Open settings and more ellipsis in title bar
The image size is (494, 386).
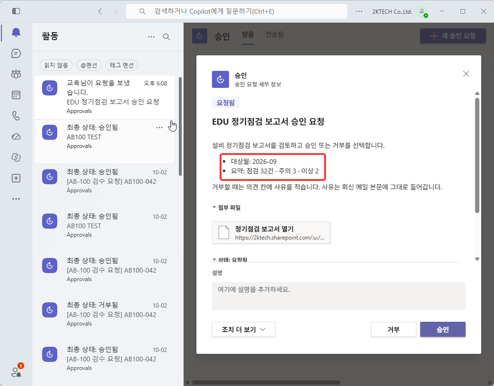click(x=359, y=11)
